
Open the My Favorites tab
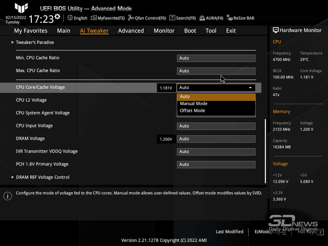click(x=31, y=31)
